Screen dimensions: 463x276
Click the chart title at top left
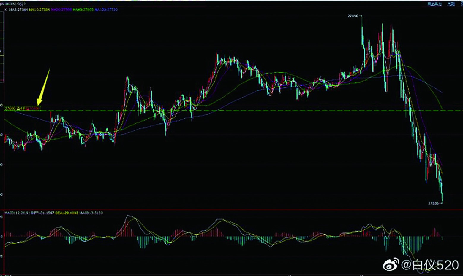click(x=13, y=4)
